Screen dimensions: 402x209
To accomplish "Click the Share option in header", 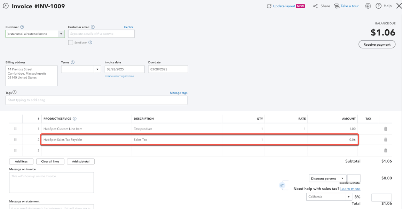I will 322,6.
